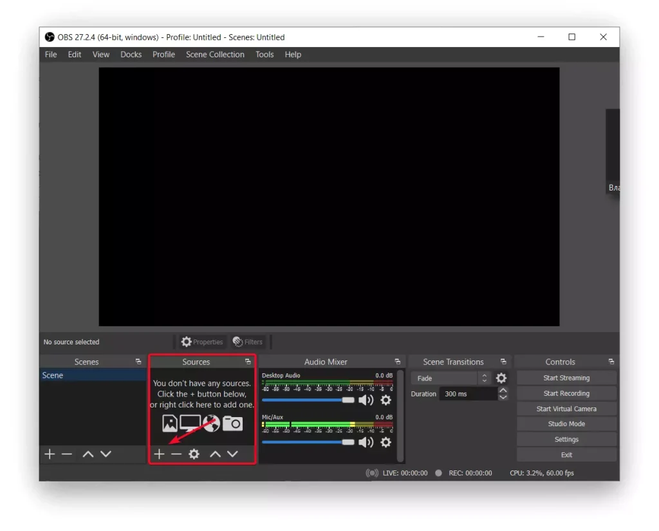The width and height of the screenshot is (659, 531).
Task: Click Start Virtual Camera button
Action: click(566, 409)
